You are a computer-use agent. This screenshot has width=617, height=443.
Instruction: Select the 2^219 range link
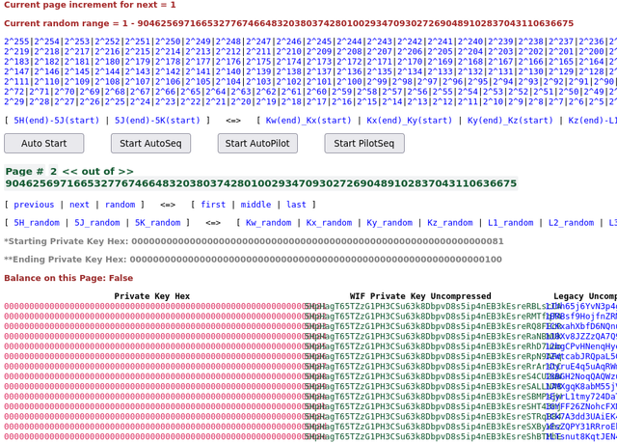point(16,51)
